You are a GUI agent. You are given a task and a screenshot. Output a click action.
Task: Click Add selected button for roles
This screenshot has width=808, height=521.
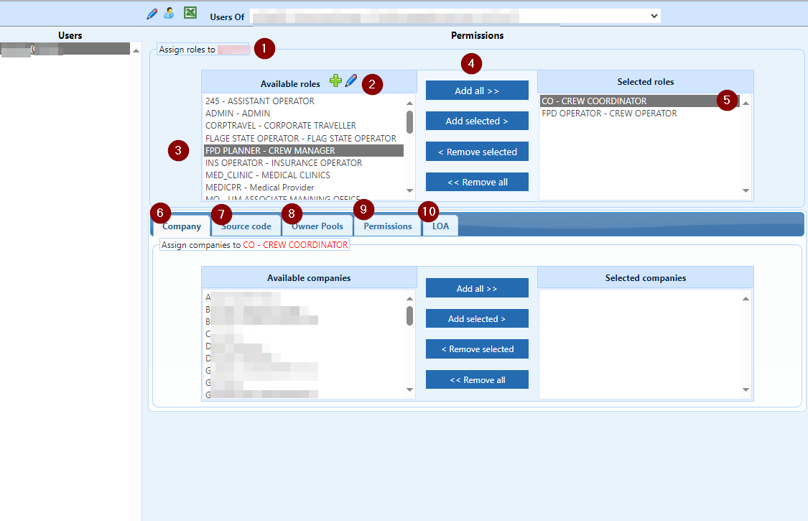[477, 121]
